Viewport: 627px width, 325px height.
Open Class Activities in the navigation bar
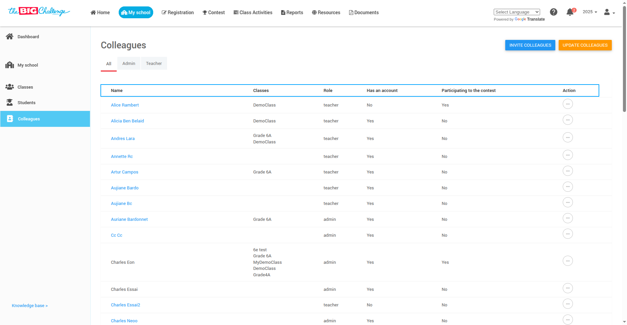pyautogui.click(x=253, y=13)
